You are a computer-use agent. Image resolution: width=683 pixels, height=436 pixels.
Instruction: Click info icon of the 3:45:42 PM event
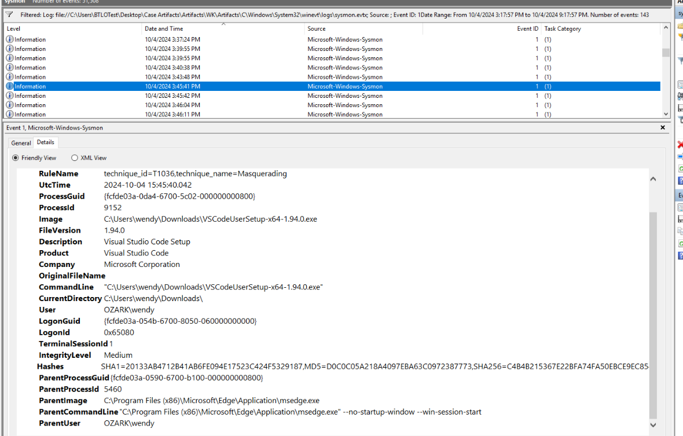click(10, 96)
